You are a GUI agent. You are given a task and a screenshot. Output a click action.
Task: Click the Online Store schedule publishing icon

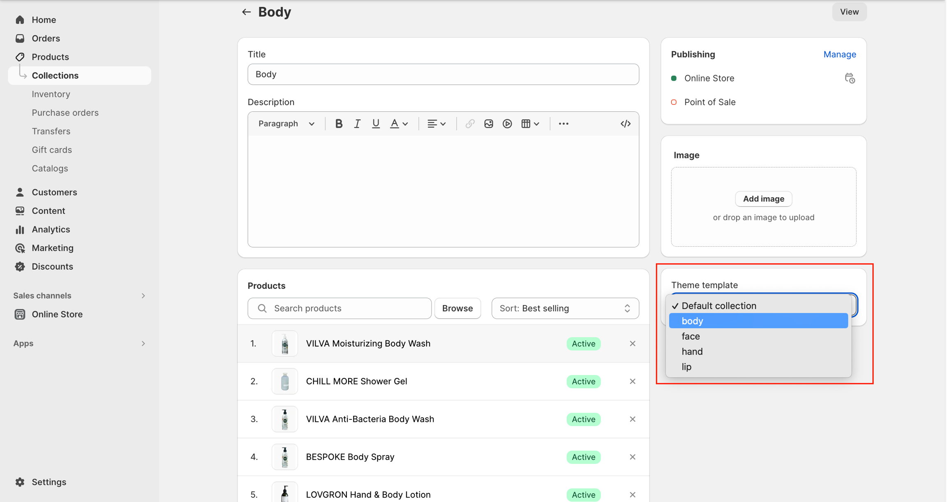click(x=850, y=78)
